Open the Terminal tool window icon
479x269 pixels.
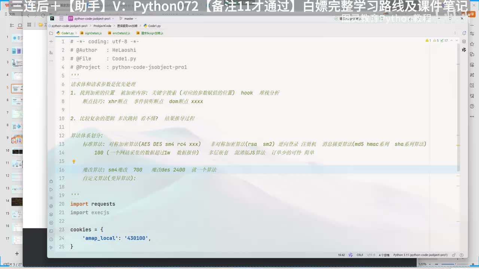tap(51, 231)
